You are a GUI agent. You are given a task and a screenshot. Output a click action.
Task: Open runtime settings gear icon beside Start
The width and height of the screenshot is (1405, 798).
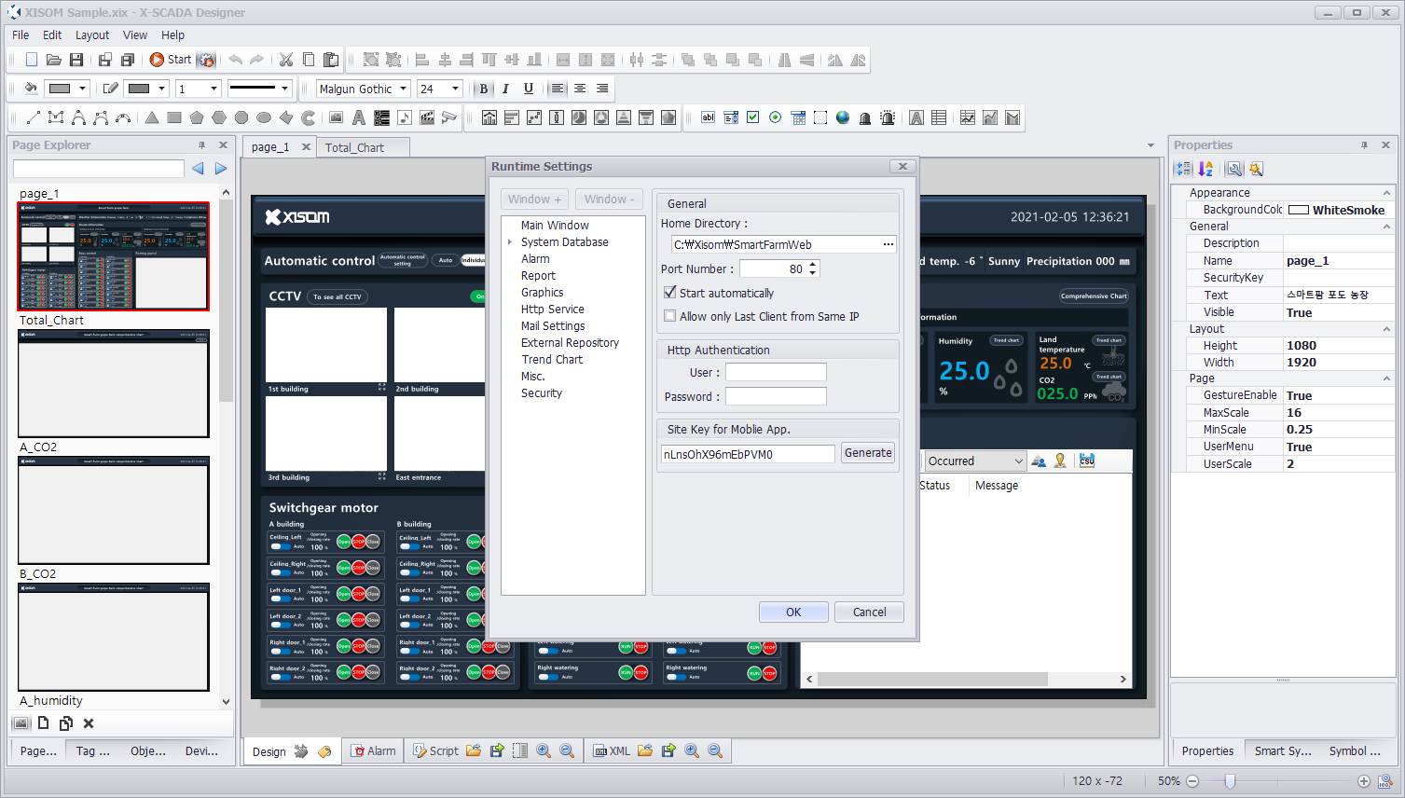(206, 60)
